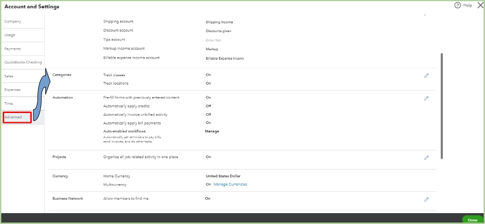Open the Company settings tab
This screenshot has width=485, height=224.
pos(13,21)
